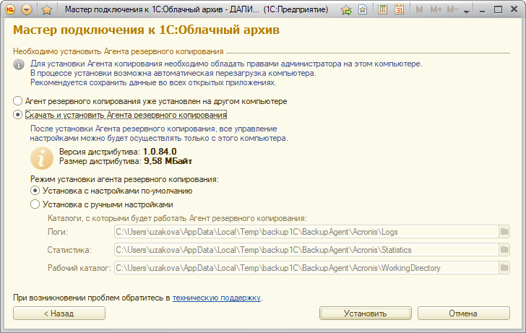
Task: Click the Рабочий каталог path field
Action: [306, 268]
